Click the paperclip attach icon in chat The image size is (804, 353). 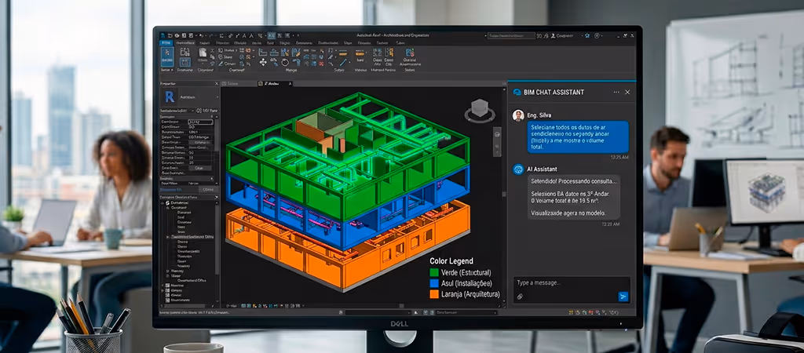(x=520, y=297)
